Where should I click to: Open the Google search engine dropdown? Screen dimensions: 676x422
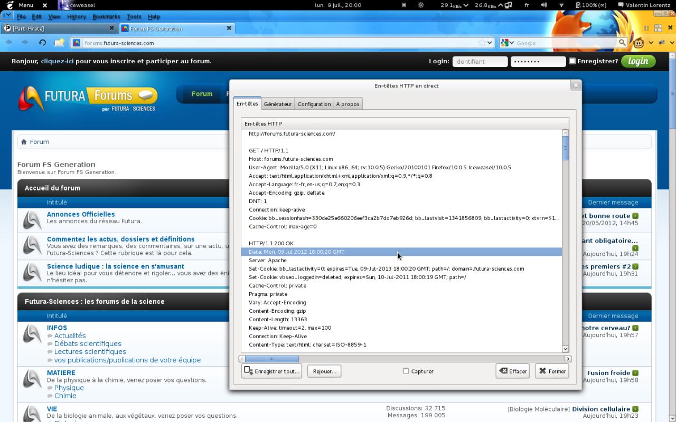[512, 43]
